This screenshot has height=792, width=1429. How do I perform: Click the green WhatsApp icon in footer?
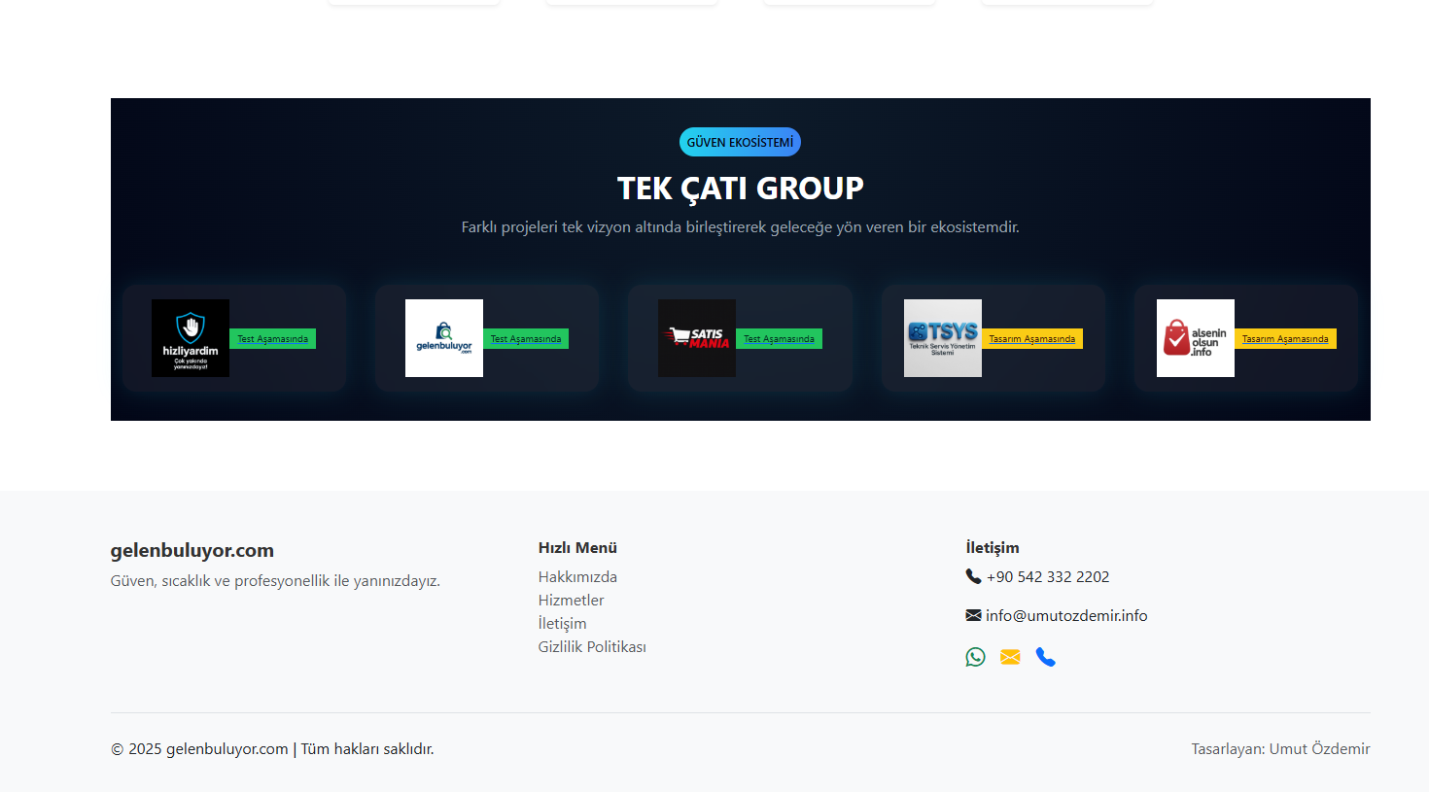975,657
